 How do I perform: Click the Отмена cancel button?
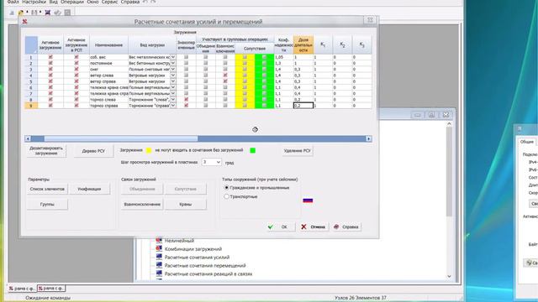[x=314, y=226]
